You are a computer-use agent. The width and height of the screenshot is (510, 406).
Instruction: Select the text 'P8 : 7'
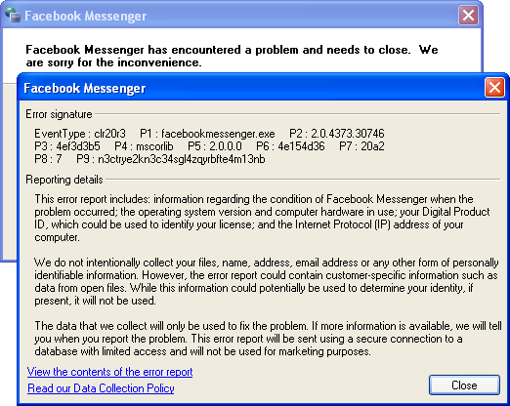pyautogui.click(x=48, y=159)
